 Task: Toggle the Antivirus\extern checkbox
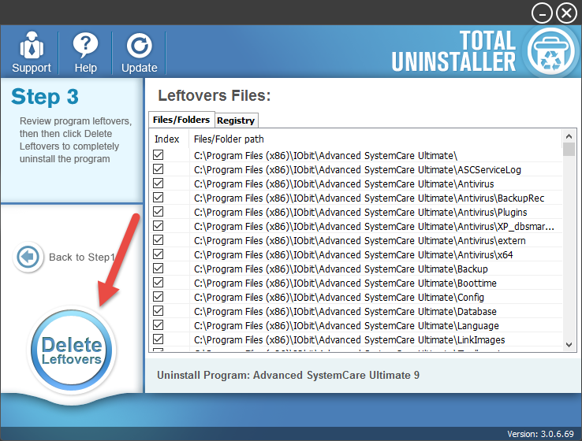pyautogui.click(x=159, y=239)
